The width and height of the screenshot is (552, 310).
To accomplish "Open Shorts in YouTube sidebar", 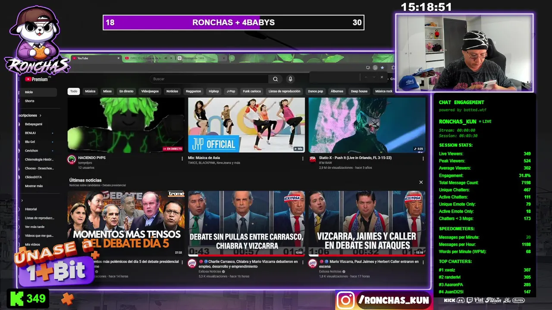I will pyautogui.click(x=38, y=101).
